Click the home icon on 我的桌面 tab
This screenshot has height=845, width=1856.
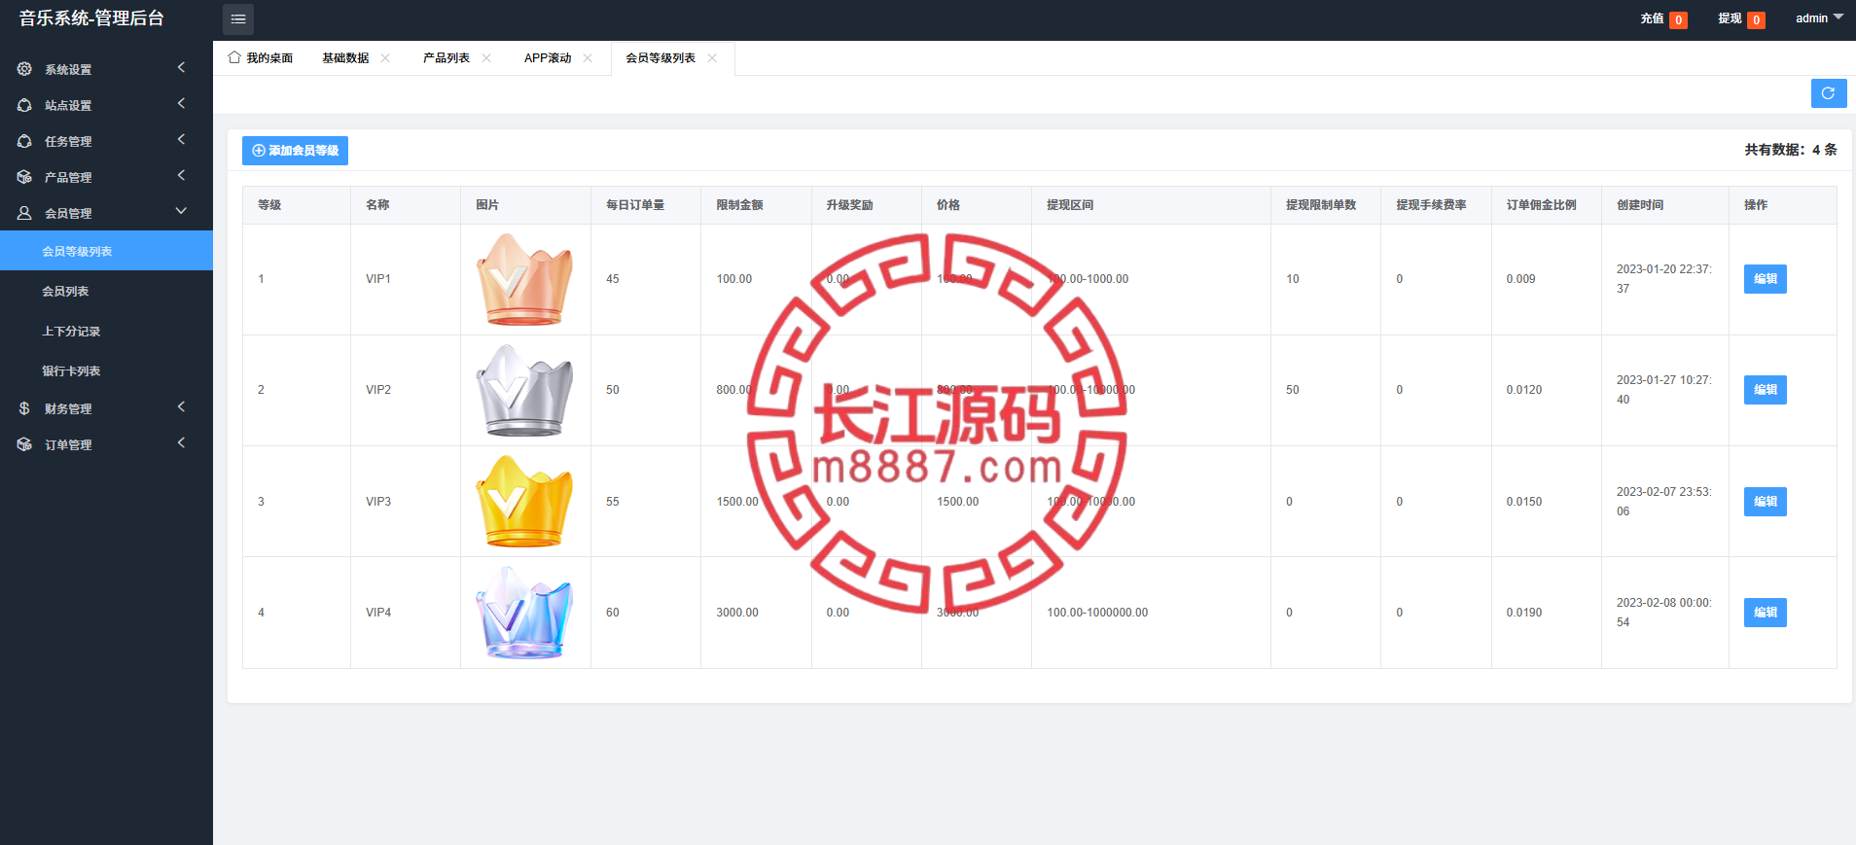234,57
